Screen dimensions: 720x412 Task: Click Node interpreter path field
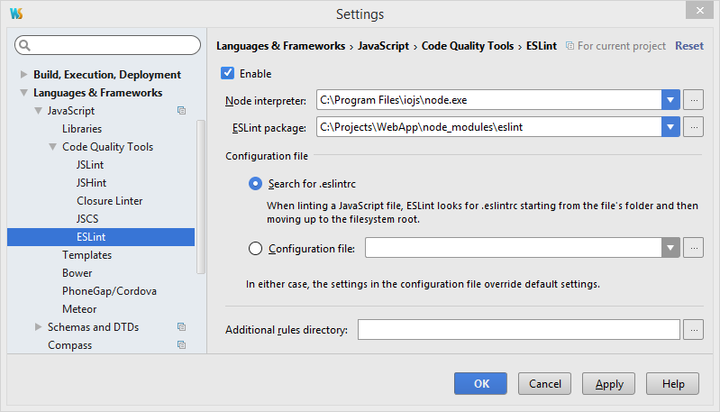(x=489, y=100)
